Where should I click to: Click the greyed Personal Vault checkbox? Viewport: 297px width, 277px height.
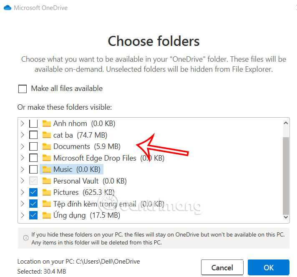pyautogui.click(x=33, y=181)
